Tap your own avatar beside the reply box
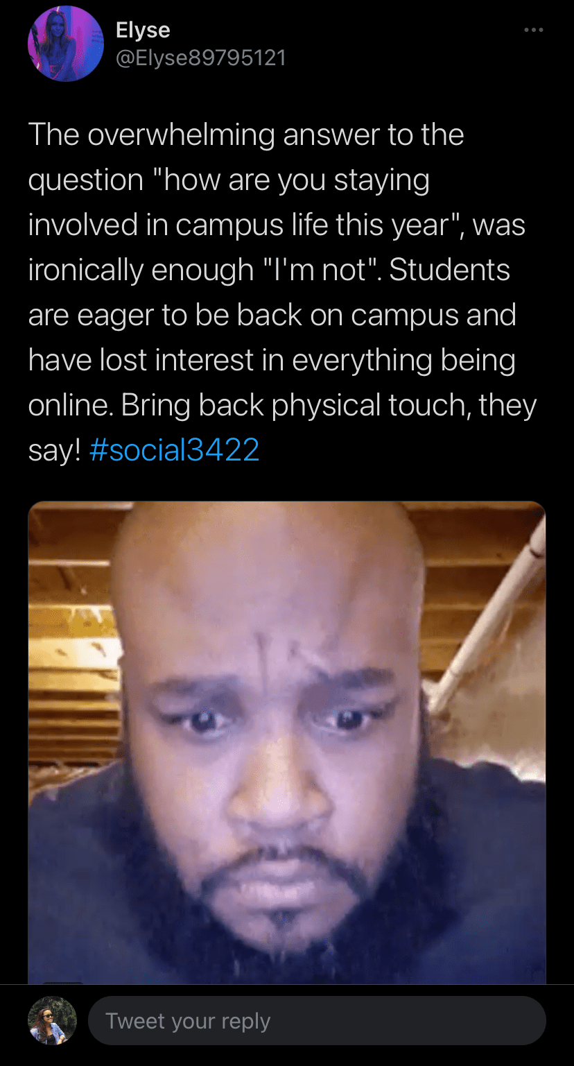 pyautogui.click(x=52, y=1021)
